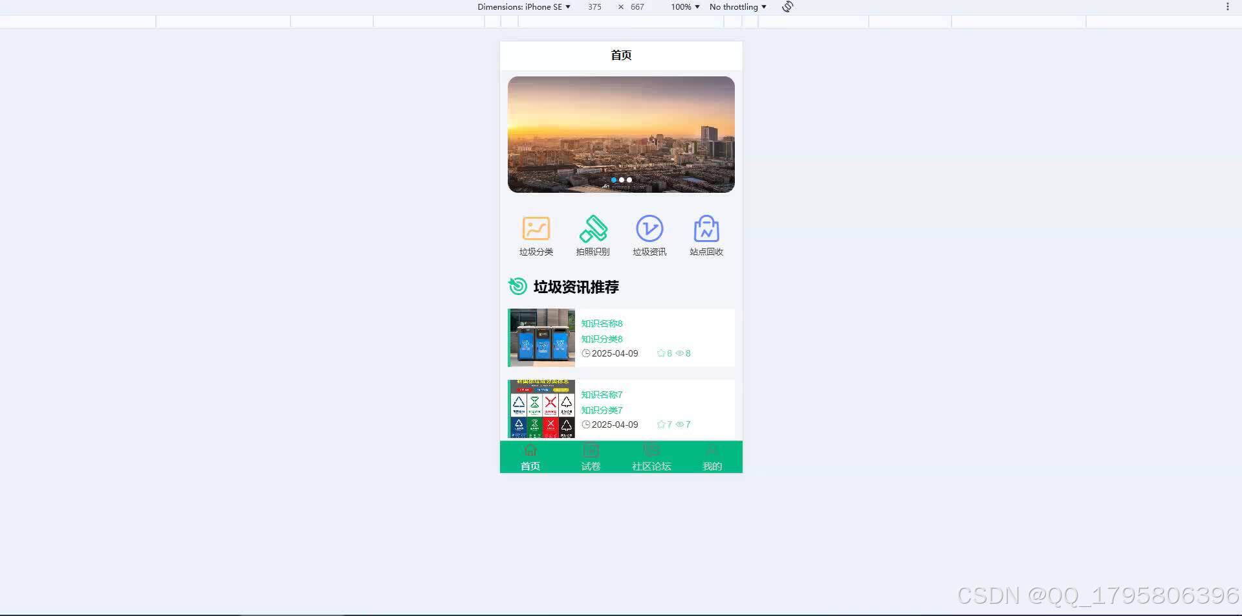This screenshot has width=1242, height=616.
Task: Switch to the 社区论坛 tab
Action: (651, 457)
